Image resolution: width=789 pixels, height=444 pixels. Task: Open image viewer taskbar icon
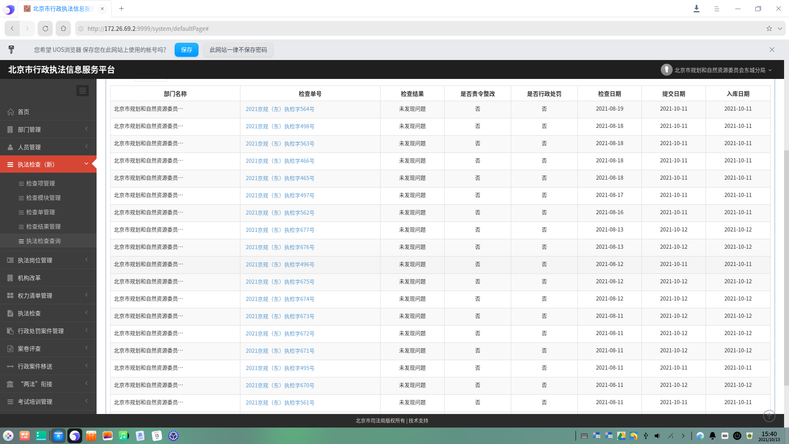108,436
